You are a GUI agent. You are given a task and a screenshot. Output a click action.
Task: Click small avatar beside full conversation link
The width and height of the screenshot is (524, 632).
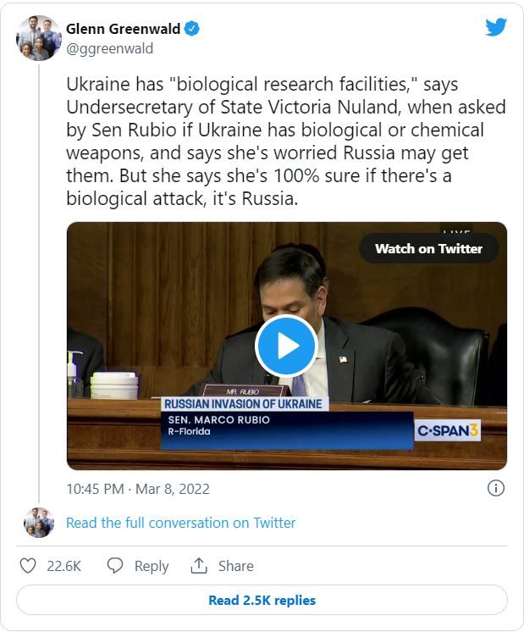39,523
